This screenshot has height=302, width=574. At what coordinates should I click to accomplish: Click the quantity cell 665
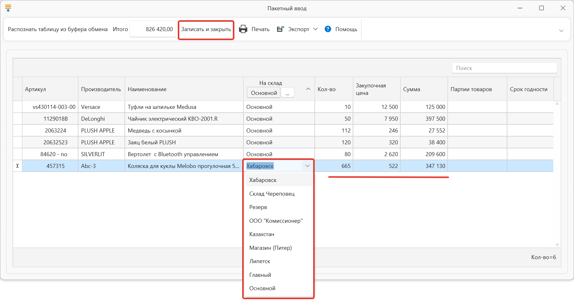pyautogui.click(x=334, y=166)
